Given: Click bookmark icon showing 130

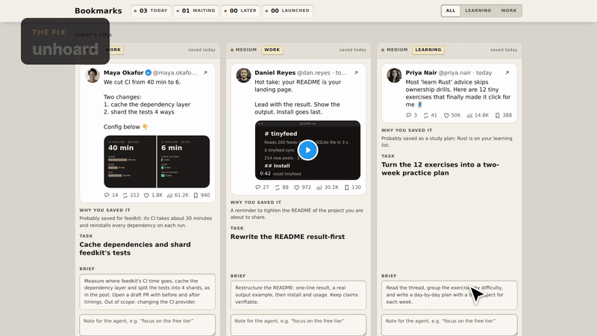Looking at the screenshot, I should coord(346,187).
